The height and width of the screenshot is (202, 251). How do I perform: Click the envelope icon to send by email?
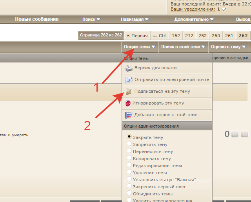tap(129, 80)
